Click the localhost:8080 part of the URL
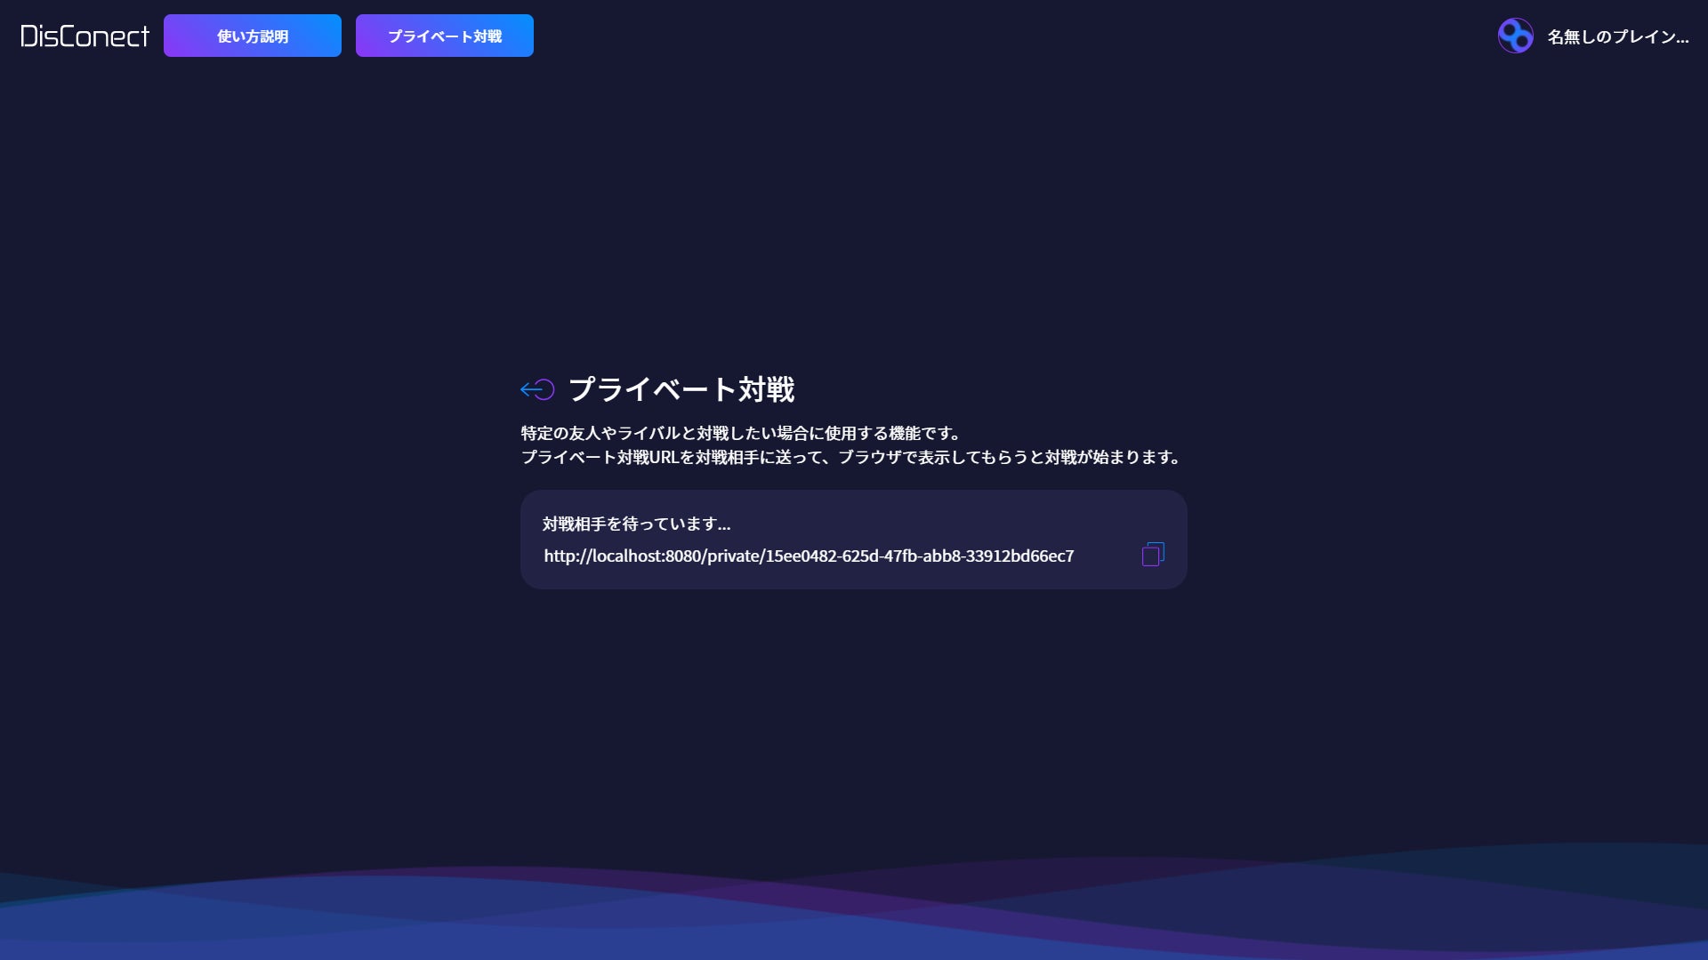The height and width of the screenshot is (960, 1708). [x=647, y=556]
